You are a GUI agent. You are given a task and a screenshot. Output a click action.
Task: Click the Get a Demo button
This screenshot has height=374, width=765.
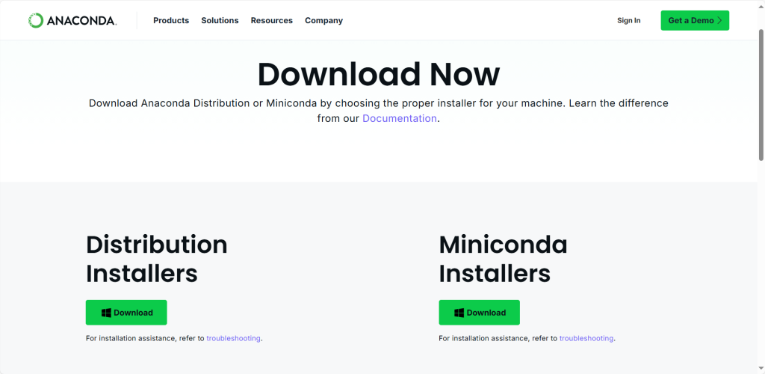[695, 20]
